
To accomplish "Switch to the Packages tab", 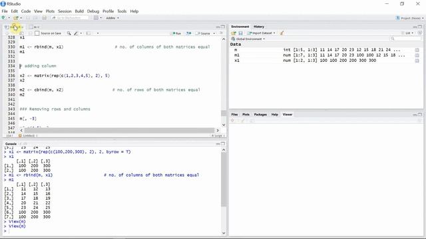I will click(260, 114).
